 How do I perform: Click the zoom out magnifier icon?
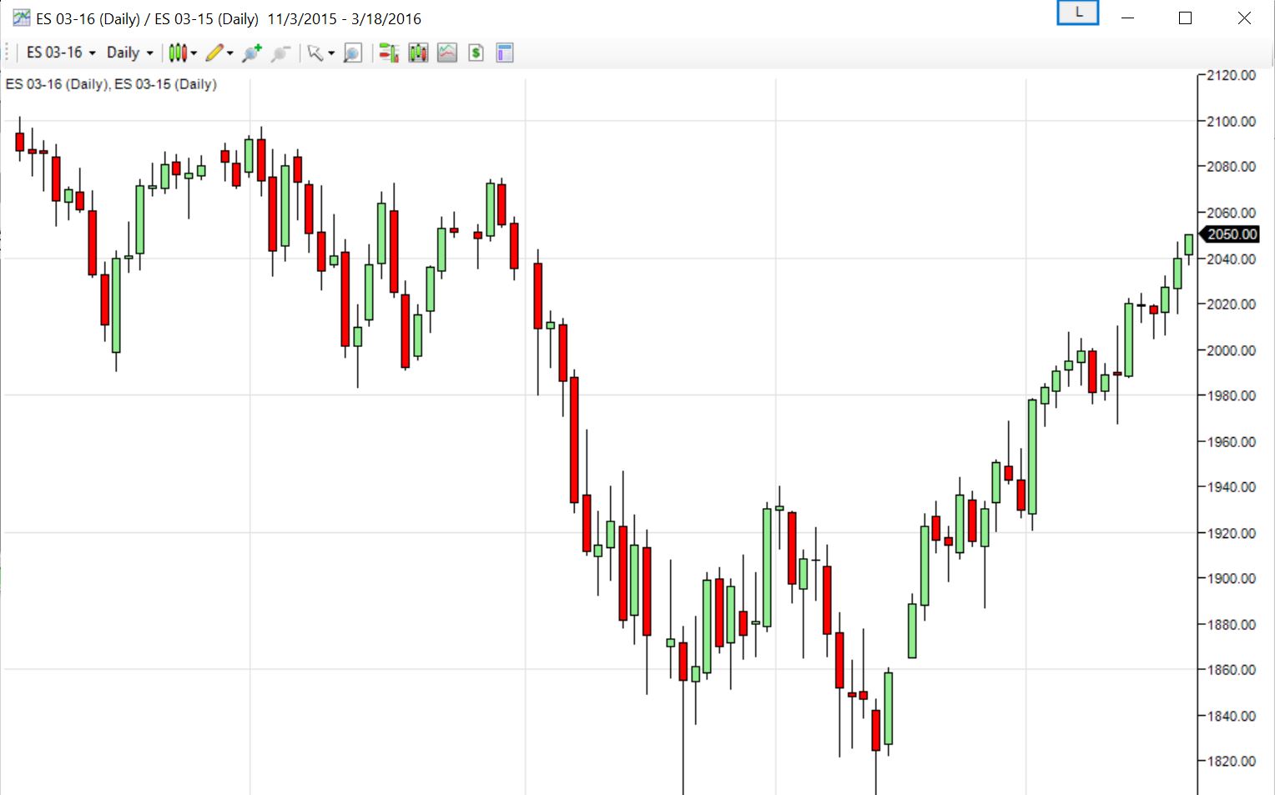tap(280, 53)
